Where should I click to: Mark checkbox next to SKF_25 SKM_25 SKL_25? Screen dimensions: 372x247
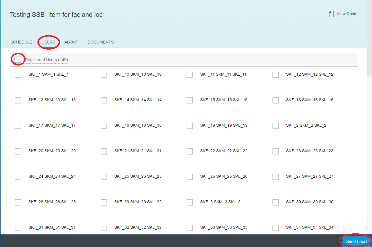tap(104, 177)
